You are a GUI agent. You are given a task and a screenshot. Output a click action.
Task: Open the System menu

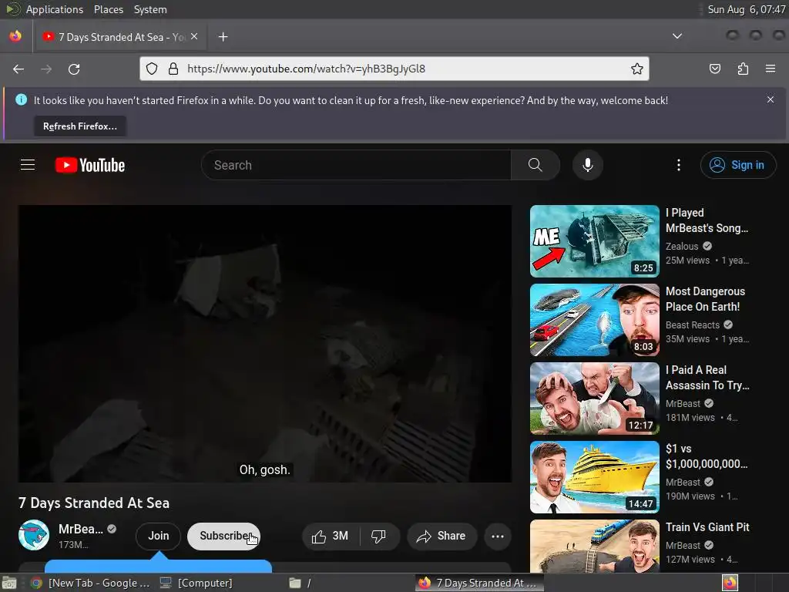pyautogui.click(x=150, y=9)
